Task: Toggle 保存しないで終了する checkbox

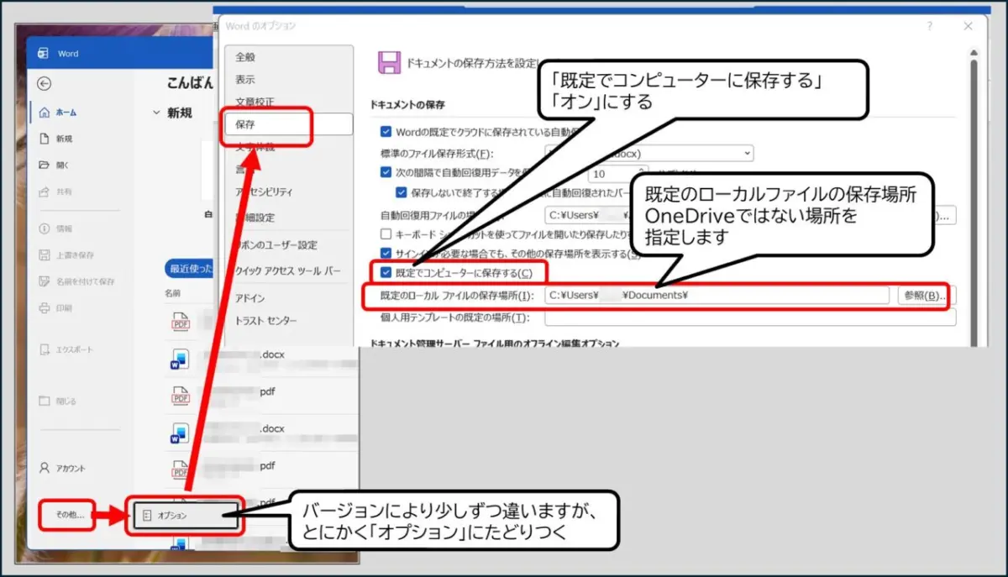Action: (401, 191)
